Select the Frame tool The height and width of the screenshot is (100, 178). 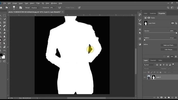coord(4,22)
